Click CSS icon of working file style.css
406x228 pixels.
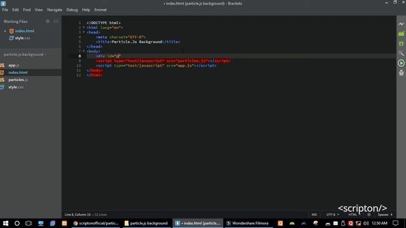tap(11, 38)
